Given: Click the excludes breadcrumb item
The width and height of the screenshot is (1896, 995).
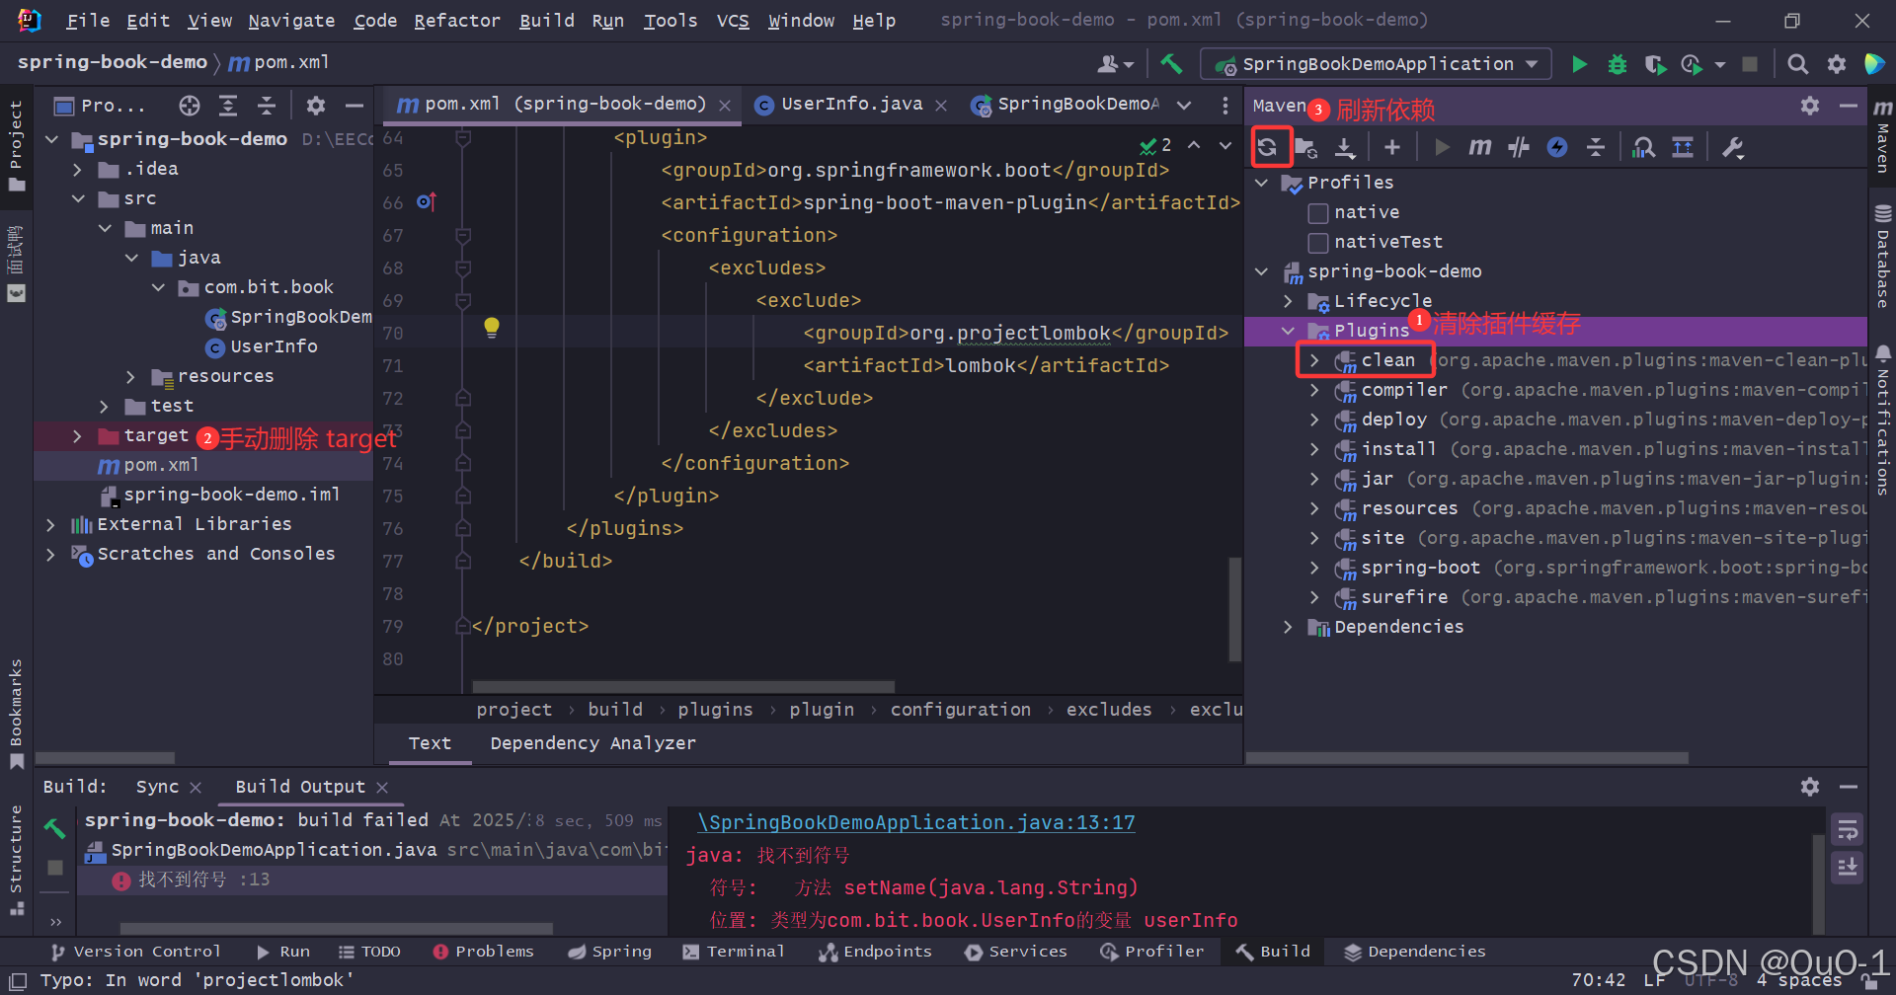Looking at the screenshot, I should pyautogui.click(x=1109, y=710).
